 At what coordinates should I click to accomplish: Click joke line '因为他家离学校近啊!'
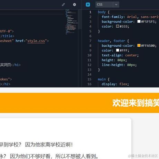click(49, 144)
